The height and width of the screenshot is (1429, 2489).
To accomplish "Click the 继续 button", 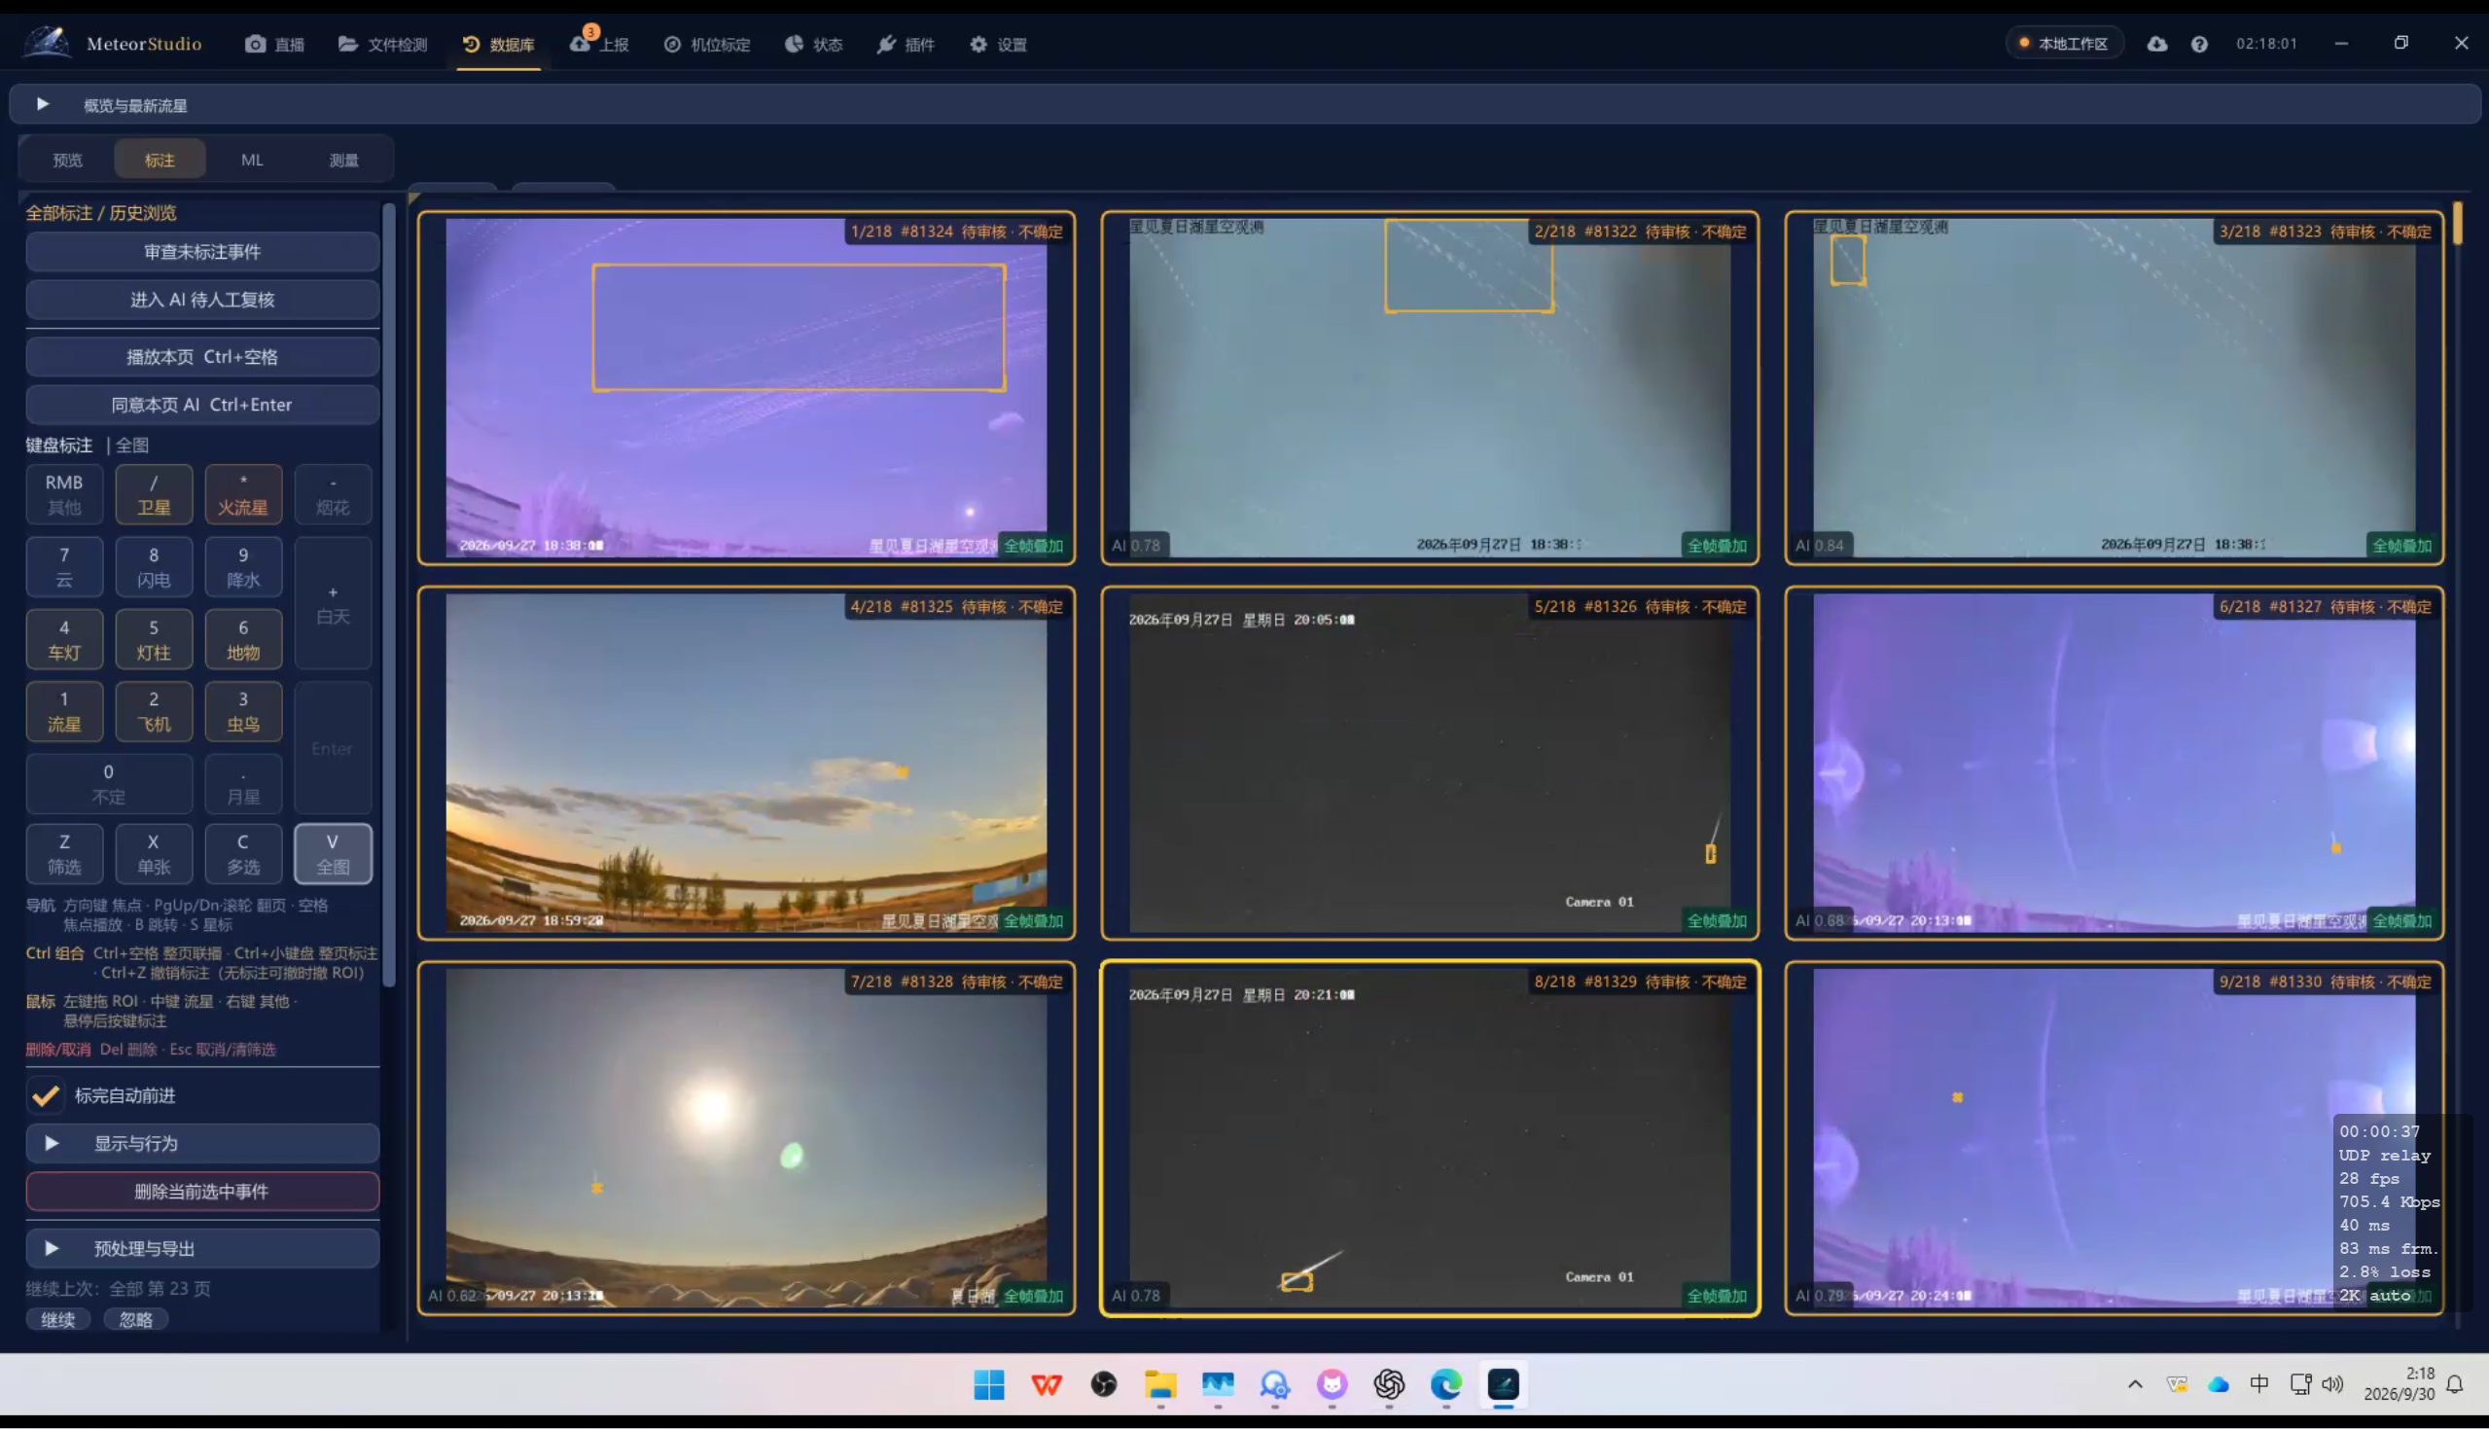I will point(58,1320).
